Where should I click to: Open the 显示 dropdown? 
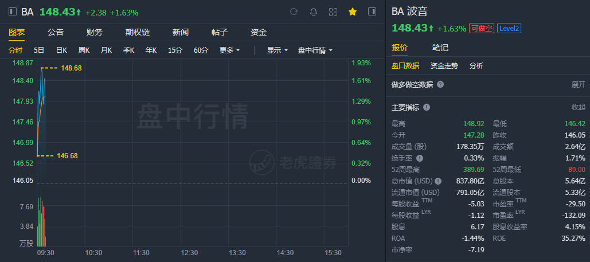(x=278, y=50)
